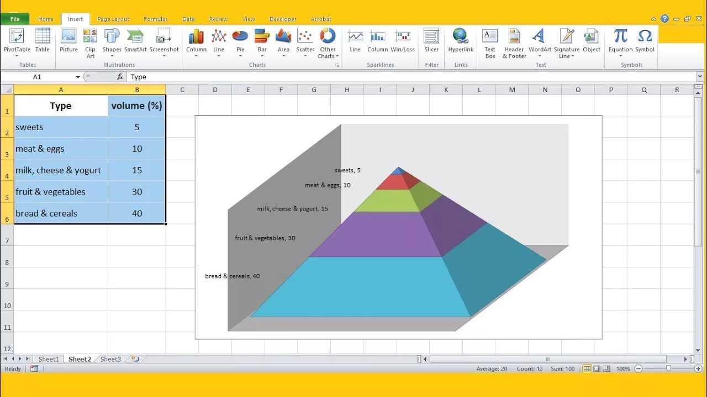Image resolution: width=707 pixels, height=397 pixels.
Task: Switch to the View tab
Action: (249, 19)
